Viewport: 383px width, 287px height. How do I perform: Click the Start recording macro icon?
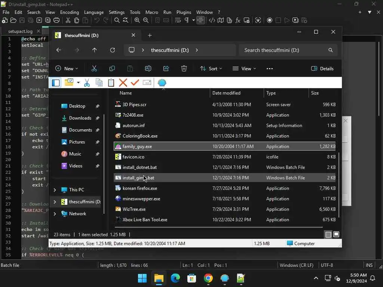[x=270, y=20]
